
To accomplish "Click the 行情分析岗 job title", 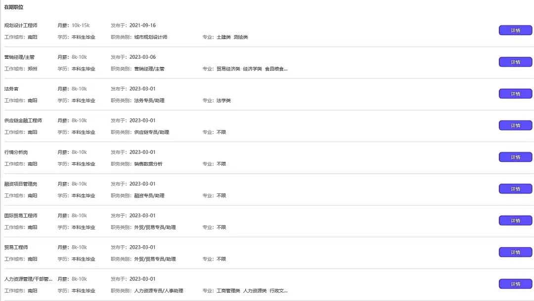I will click(x=16, y=152).
